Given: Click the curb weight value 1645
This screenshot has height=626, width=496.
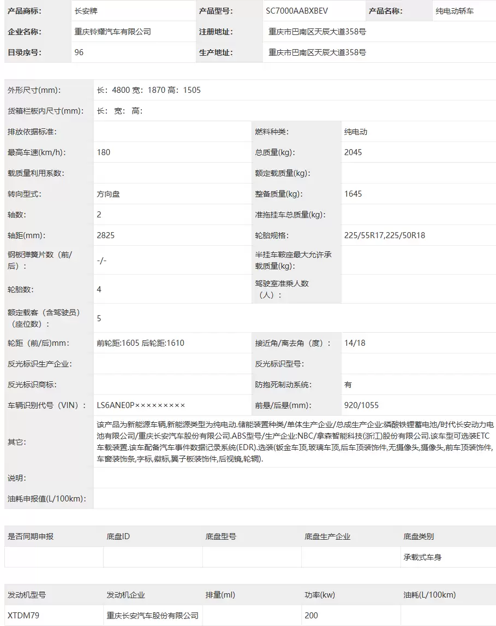Looking at the screenshot, I should 353,193.
